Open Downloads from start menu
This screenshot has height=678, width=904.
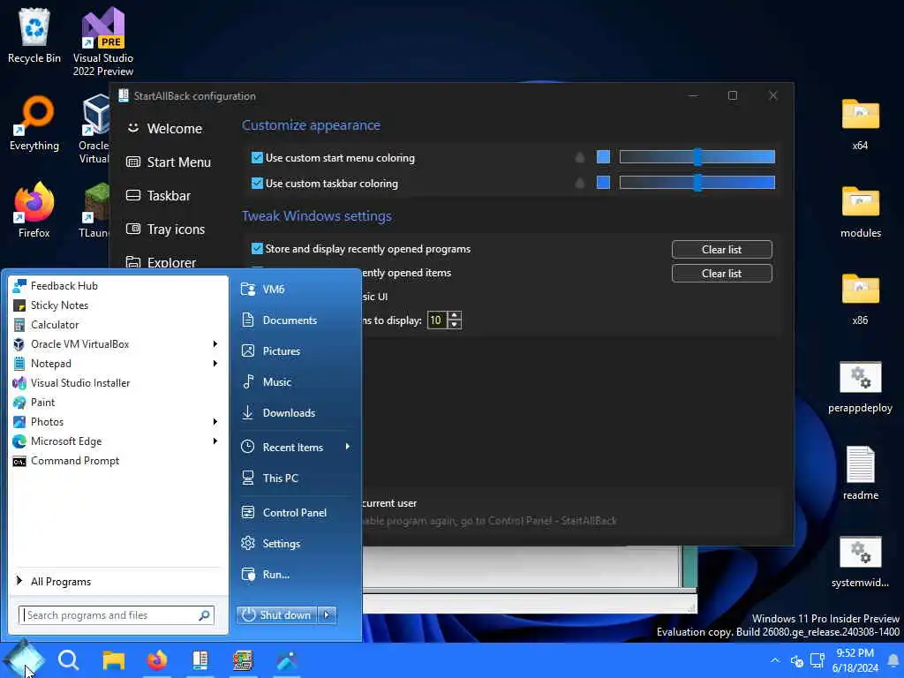point(289,413)
